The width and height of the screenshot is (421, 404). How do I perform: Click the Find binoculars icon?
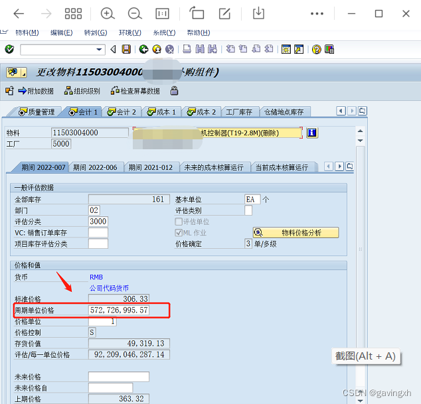pos(200,49)
